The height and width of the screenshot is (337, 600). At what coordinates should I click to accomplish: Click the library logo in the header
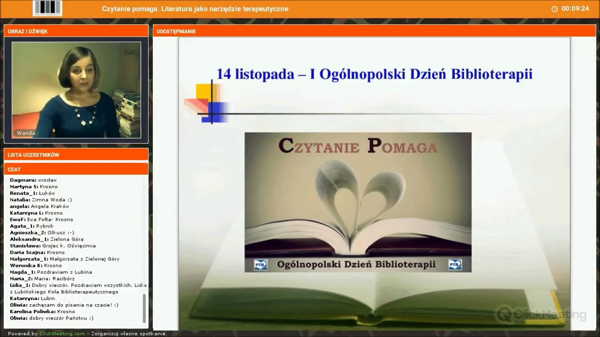[47, 8]
